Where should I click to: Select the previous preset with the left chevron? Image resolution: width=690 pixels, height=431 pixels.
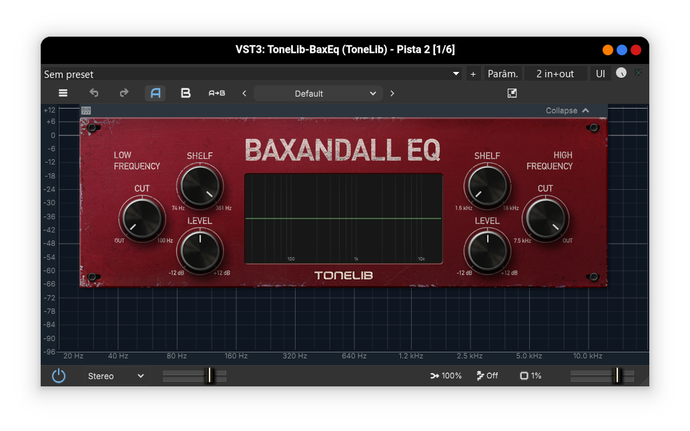244,93
